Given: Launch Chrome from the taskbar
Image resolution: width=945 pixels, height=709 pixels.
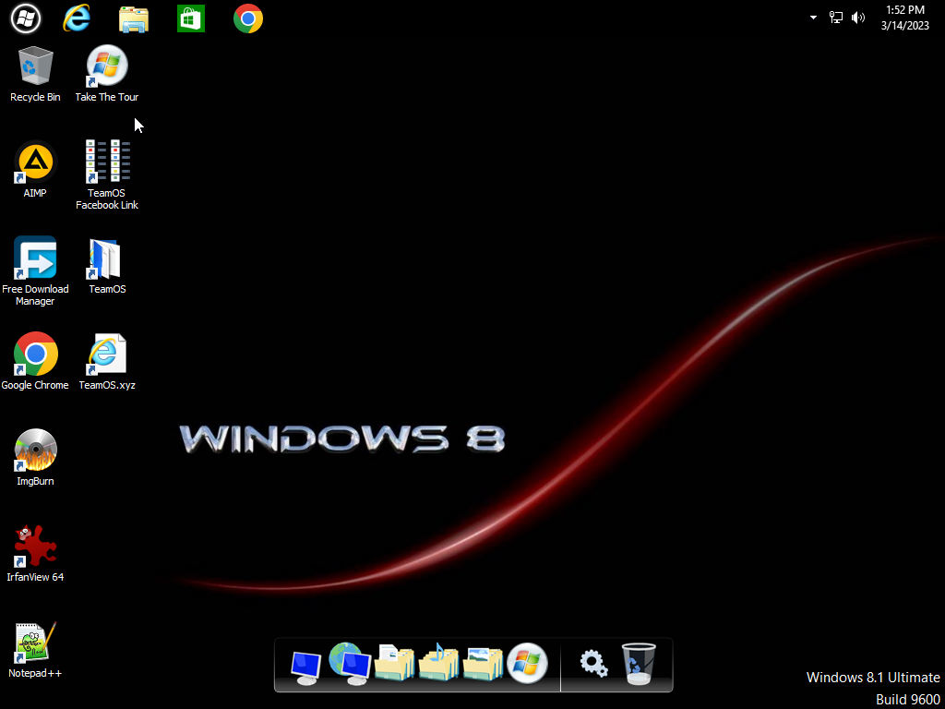Looking at the screenshot, I should click(248, 18).
